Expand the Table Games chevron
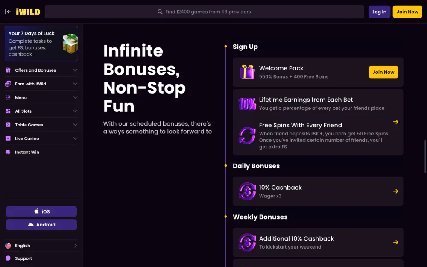Screen dimensions: 427x267 75,125
